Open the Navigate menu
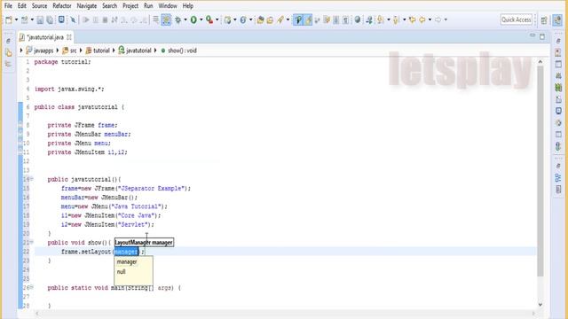This screenshot has height=319, width=568. coord(87,6)
